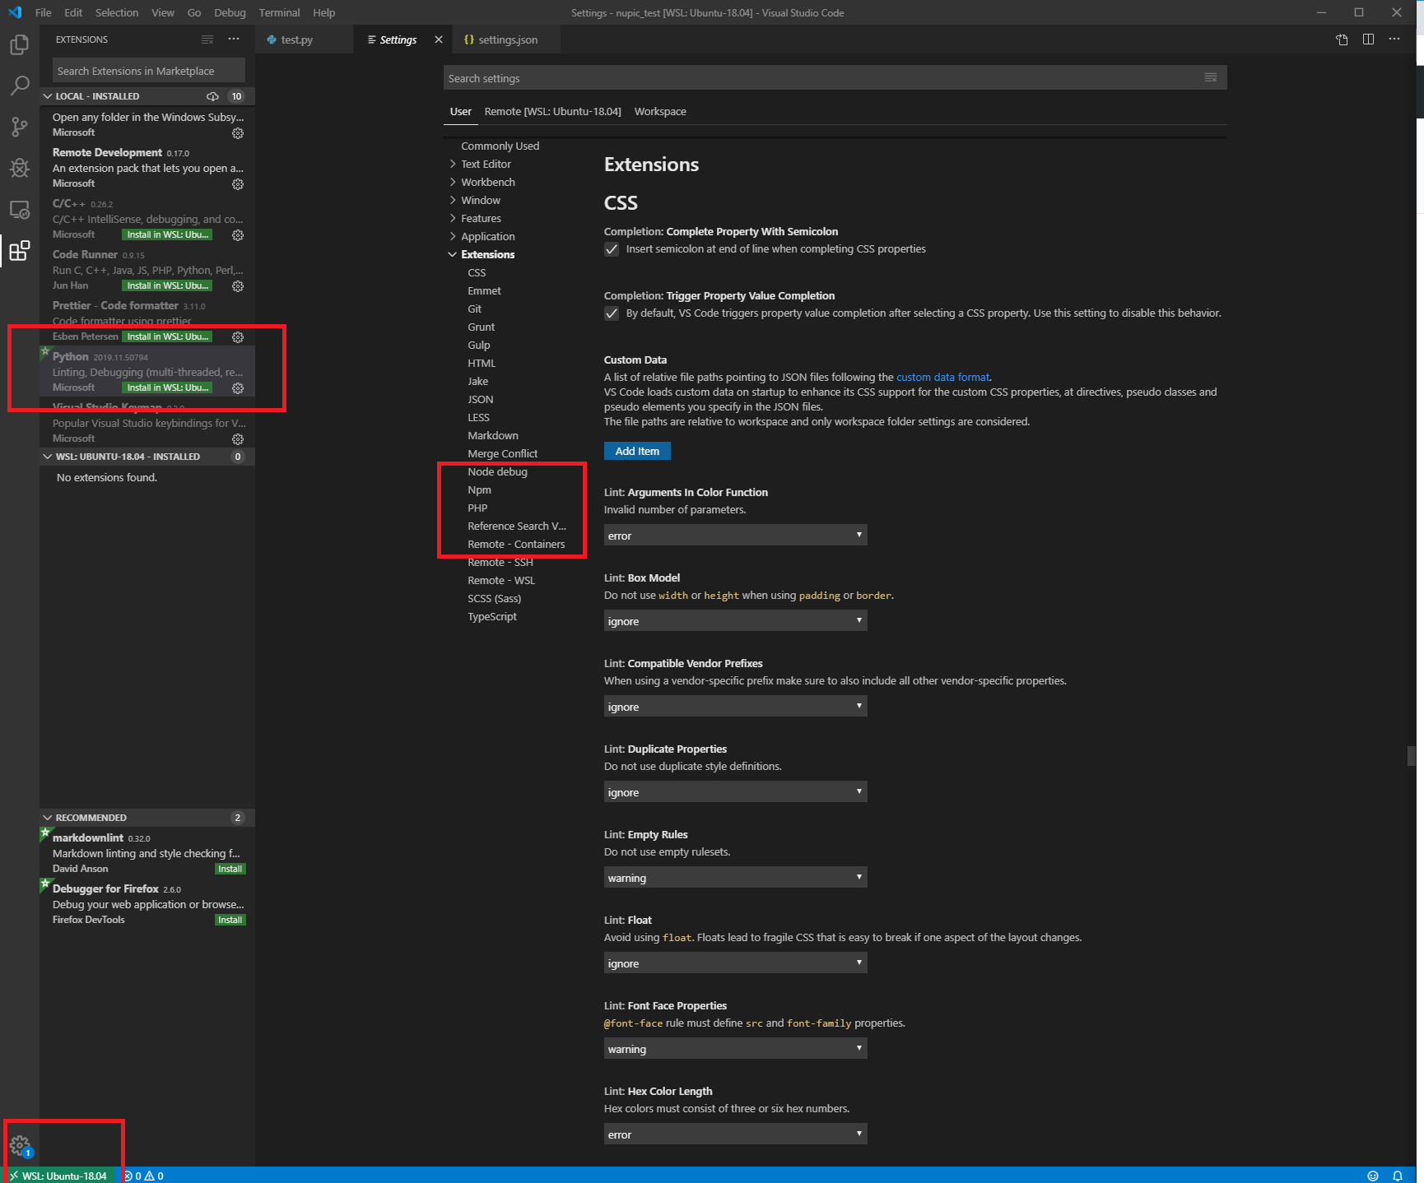The width and height of the screenshot is (1424, 1183).
Task: Open Source Control view
Action: click(20, 127)
